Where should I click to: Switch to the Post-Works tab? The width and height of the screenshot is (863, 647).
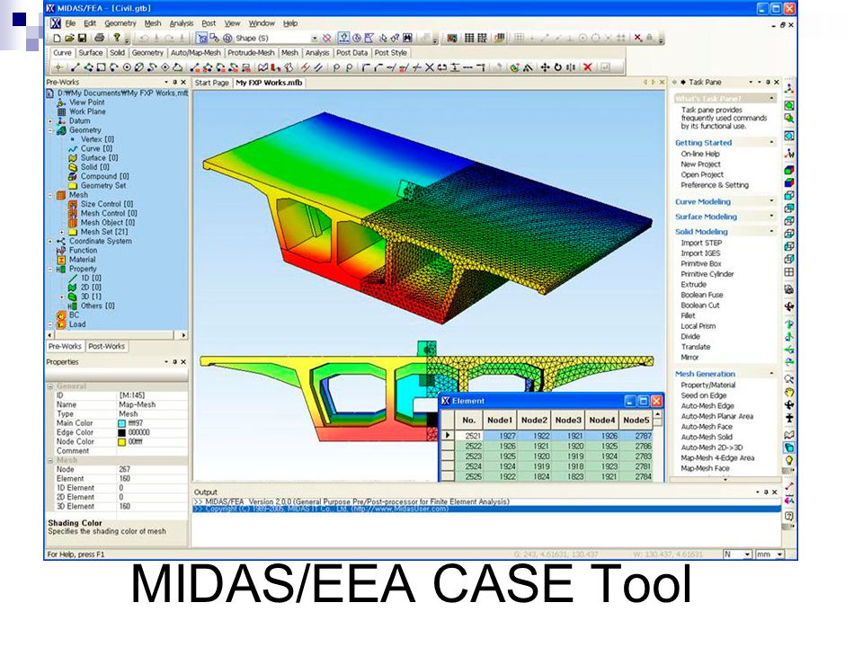(x=107, y=347)
